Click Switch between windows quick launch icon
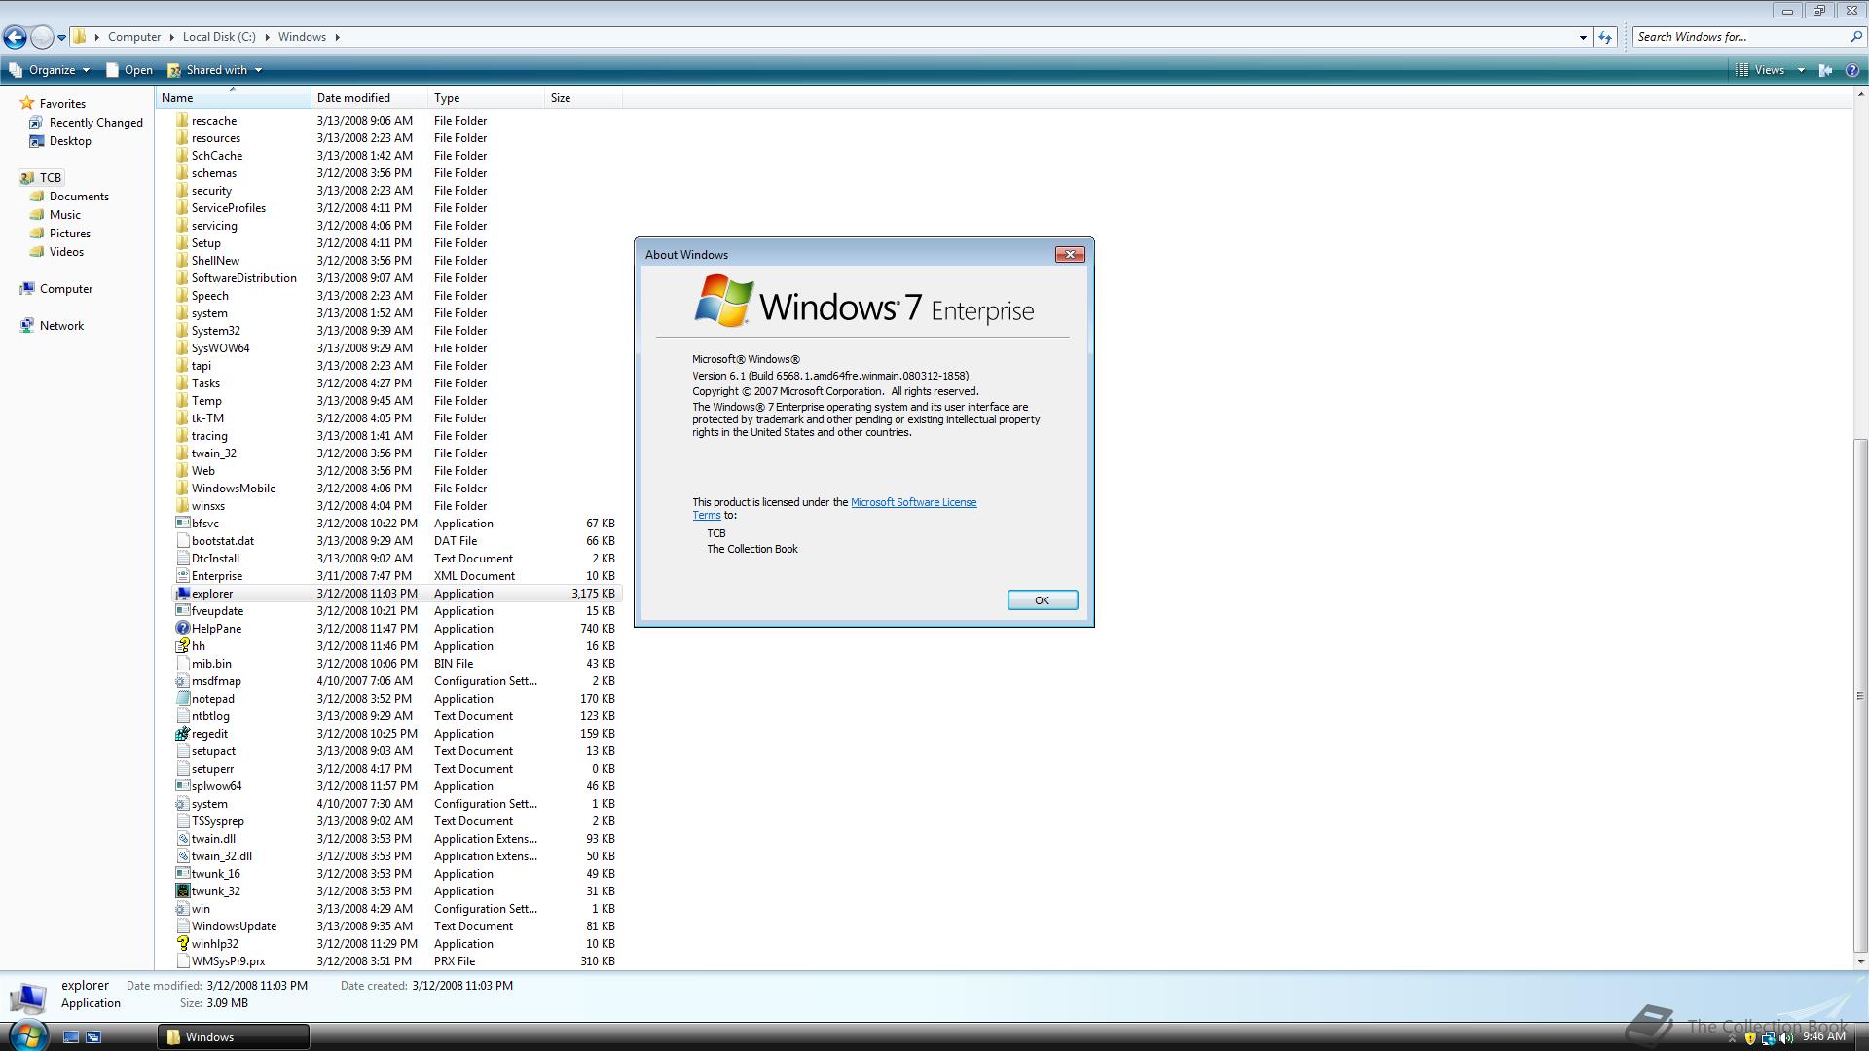The height and width of the screenshot is (1051, 1869). tap(94, 1037)
